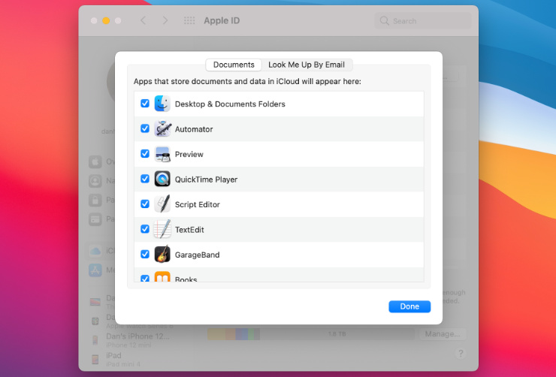The width and height of the screenshot is (556, 377).
Task: Click the QuickTime Player app icon
Action: (x=162, y=179)
